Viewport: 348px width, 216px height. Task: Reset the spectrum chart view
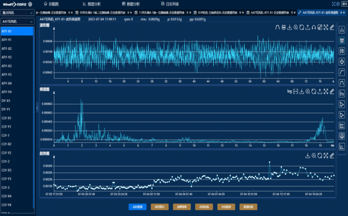point(314,91)
